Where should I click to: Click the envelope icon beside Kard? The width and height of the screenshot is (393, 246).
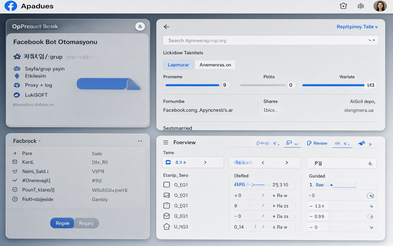coord(15,162)
